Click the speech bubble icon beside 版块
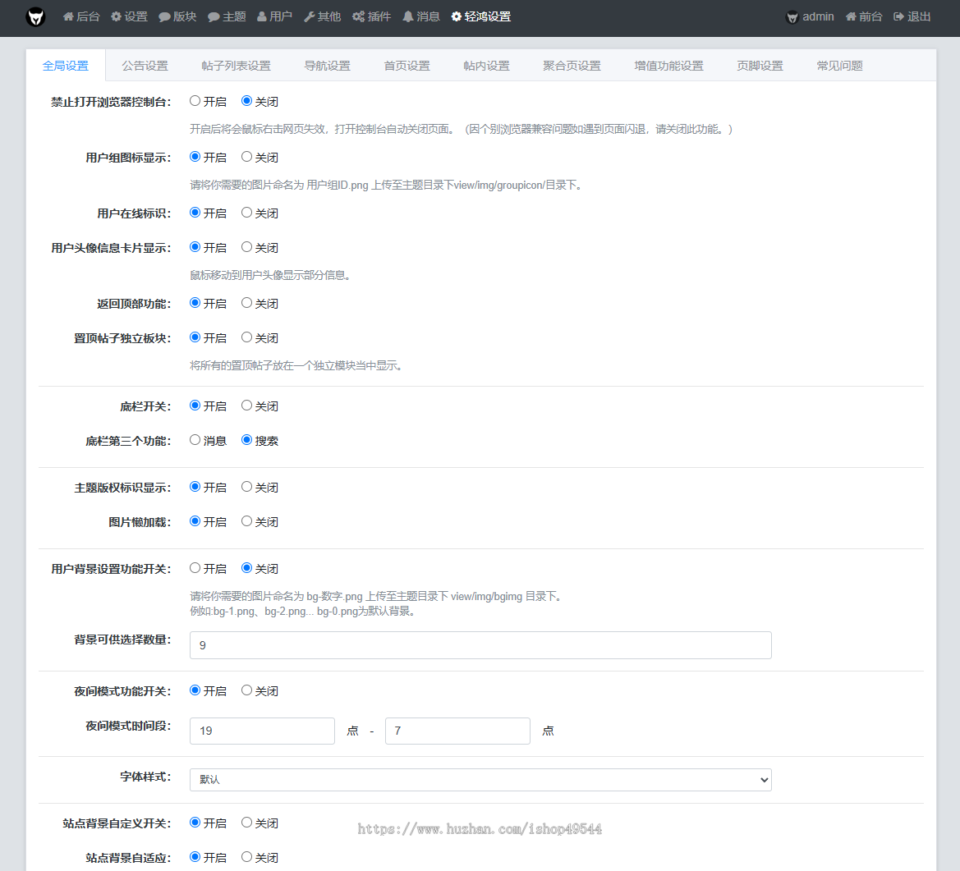 tap(164, 17)
